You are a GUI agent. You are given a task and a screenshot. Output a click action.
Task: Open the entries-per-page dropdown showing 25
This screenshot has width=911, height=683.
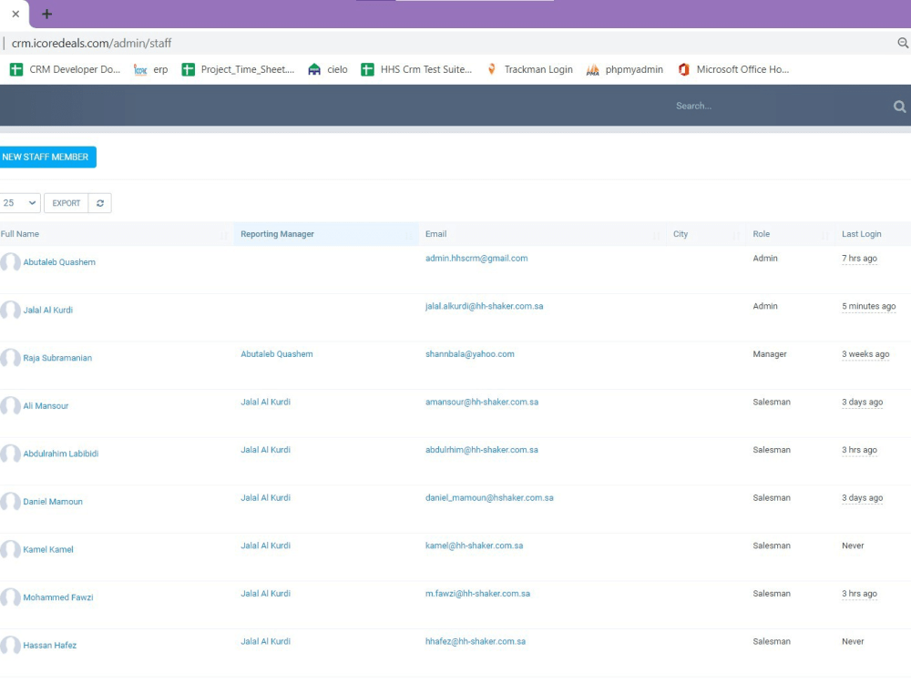tap(19, 202)
